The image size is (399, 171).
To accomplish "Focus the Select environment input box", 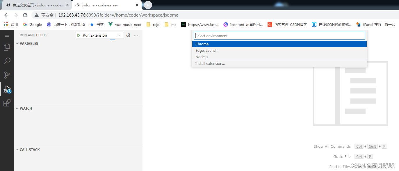I will tap(279, 36).
